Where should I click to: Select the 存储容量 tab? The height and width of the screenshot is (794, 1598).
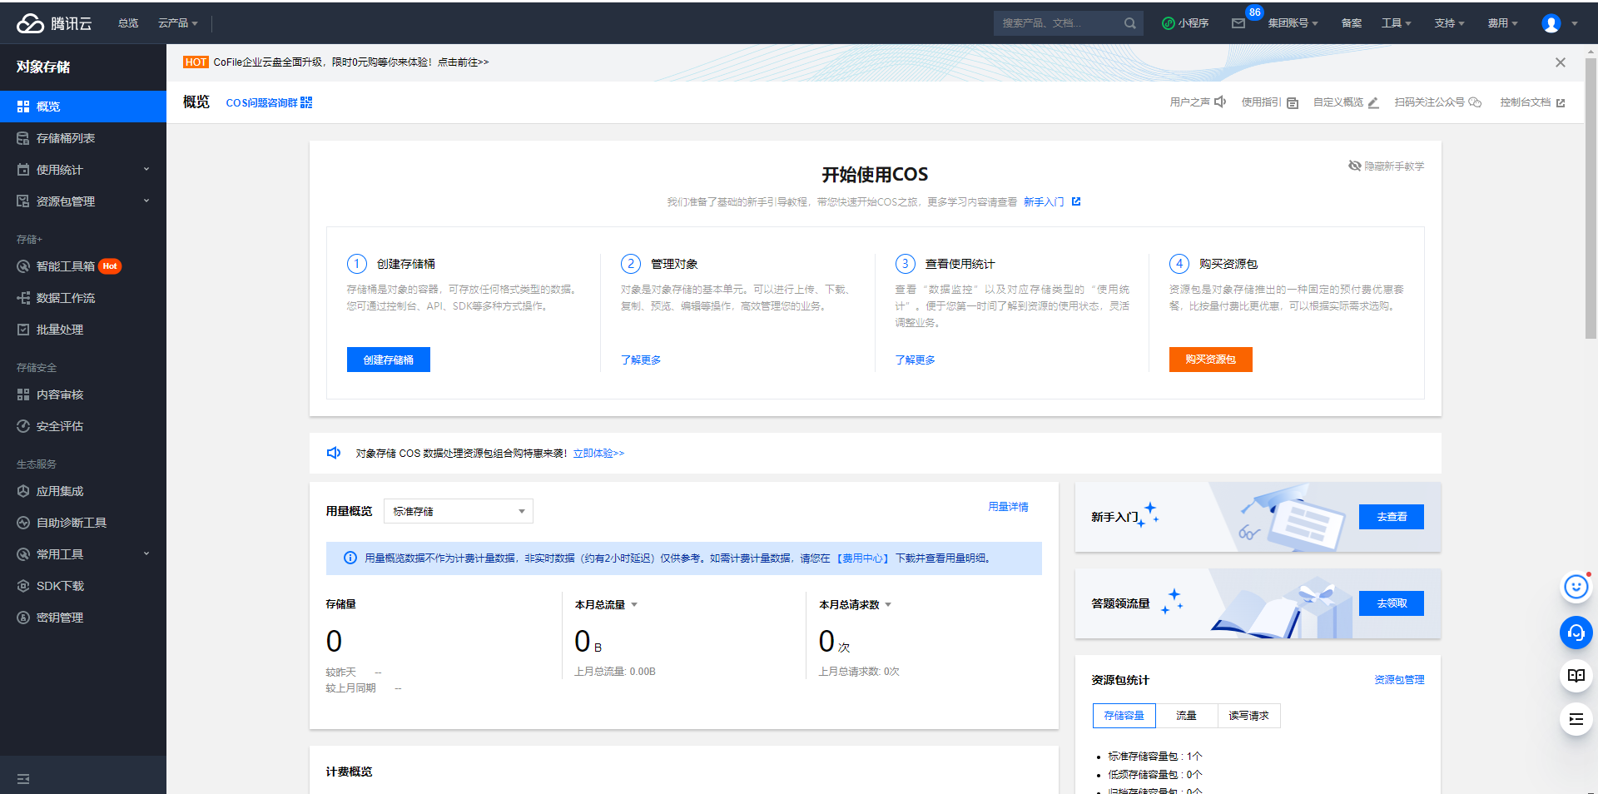[1124, 716]
